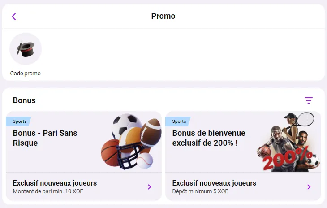Viewport: 327px width, 208px height.
Task: Open the magic hat Code promo icon
Action: (26, 49)
